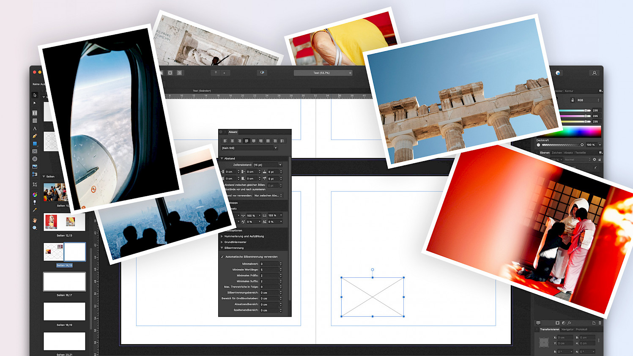
Task: Apply right paragraph alignment
Action: tap(239, 141)
